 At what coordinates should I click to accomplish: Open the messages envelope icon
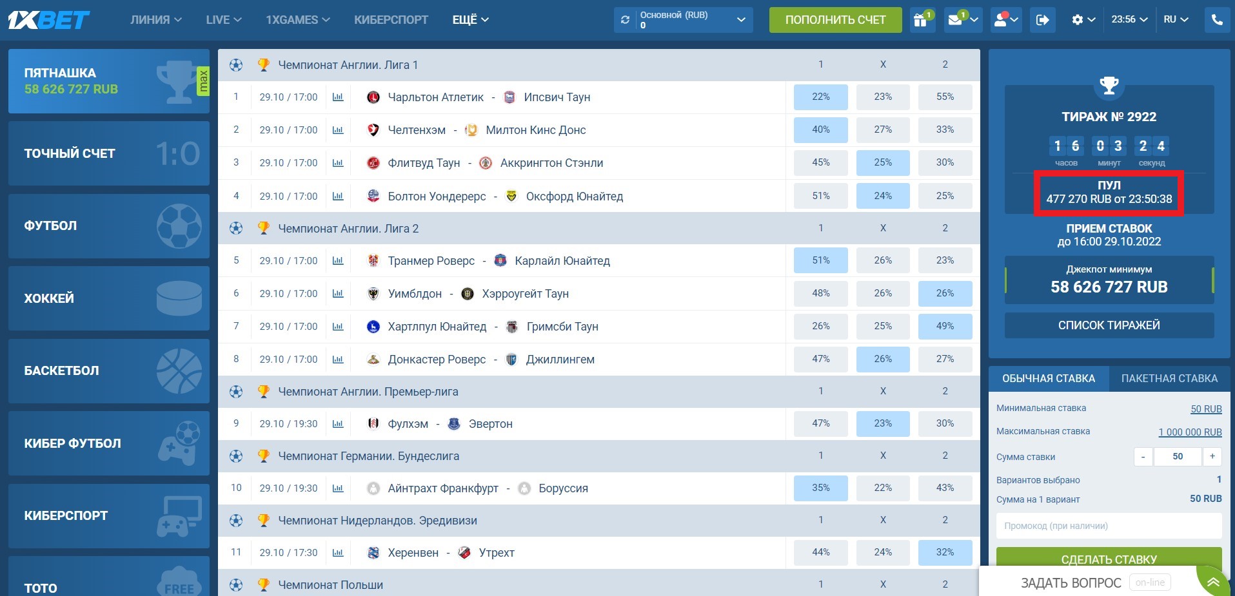[955, 20]
